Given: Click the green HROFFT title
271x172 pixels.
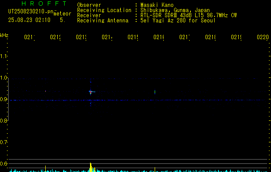Looking at the screenshot, I should (x=44, y=3).
